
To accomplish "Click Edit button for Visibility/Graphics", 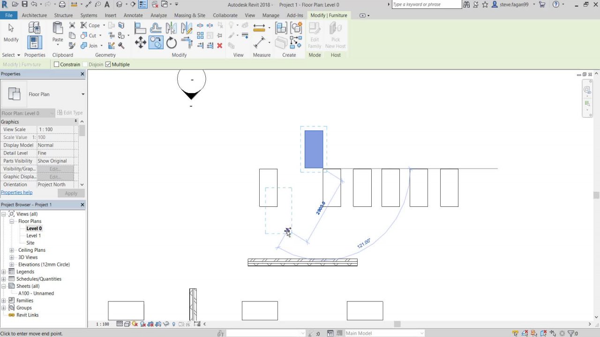I will pyautogui.click(x=55, y=169).
